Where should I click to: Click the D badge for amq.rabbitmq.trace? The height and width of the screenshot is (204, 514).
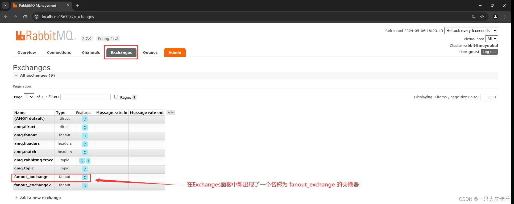pos(82,161)
